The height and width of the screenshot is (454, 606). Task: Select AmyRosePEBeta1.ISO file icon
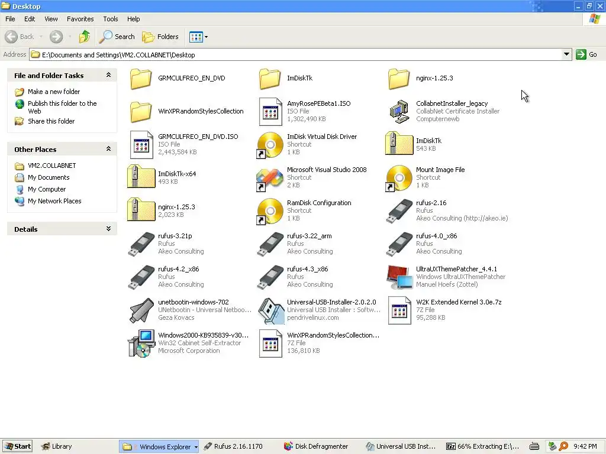coord(270,112)
